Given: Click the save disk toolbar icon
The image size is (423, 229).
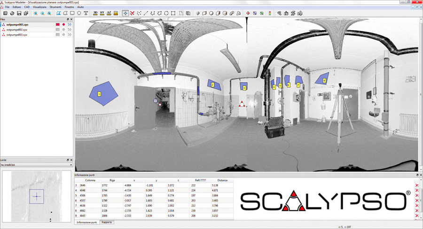Looking at the screenshot, I should point(19,13).
